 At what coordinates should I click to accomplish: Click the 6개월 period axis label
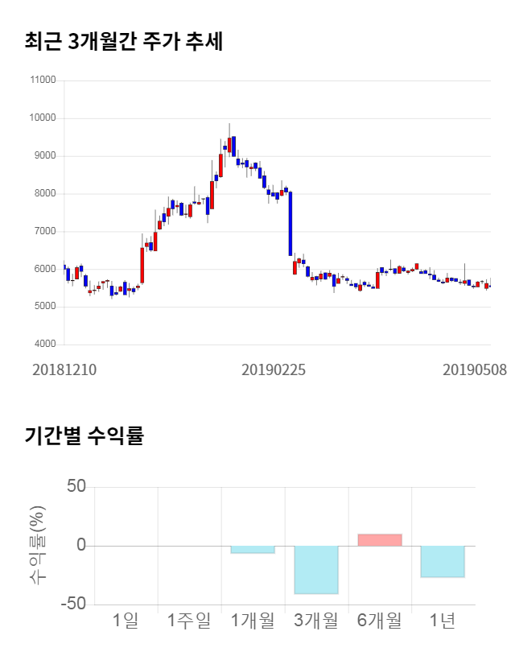tap(379, 621)
